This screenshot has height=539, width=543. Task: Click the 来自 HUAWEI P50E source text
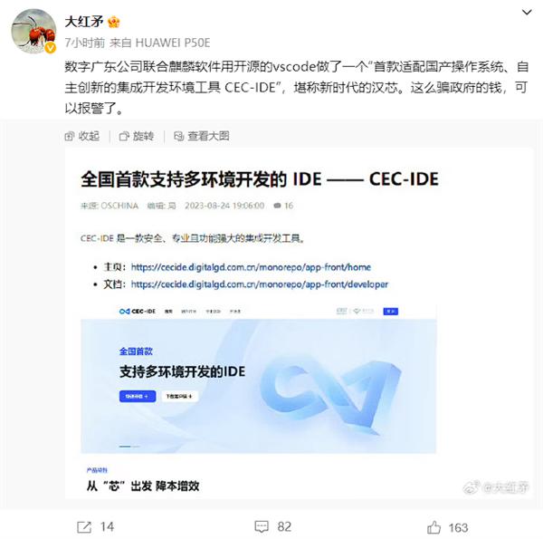[x=159, y=43]
